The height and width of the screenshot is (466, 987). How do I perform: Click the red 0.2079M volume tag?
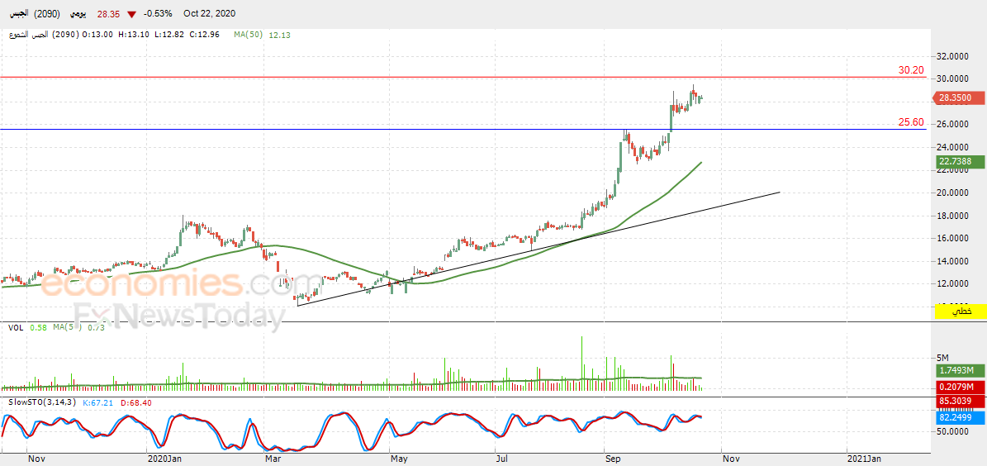[956, 387]
